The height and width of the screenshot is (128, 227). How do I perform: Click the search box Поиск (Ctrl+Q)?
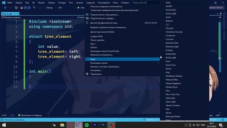coord(146,2)
